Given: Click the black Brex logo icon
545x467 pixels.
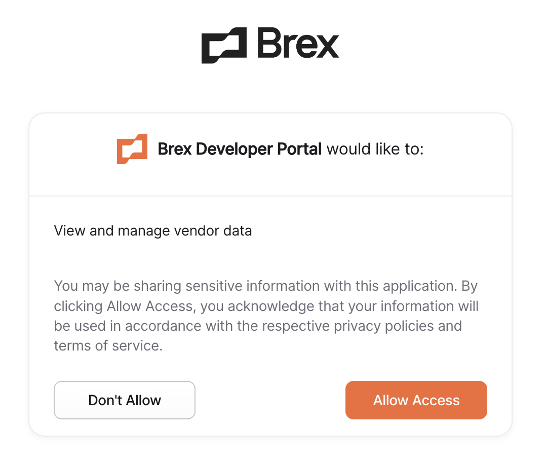Looking at the screenshot, I should (224, 46).
